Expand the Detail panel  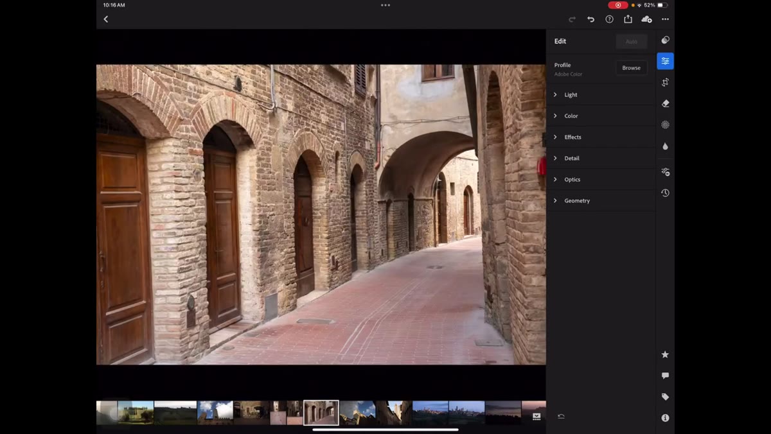pyautogui.click(x=601, y=158)
